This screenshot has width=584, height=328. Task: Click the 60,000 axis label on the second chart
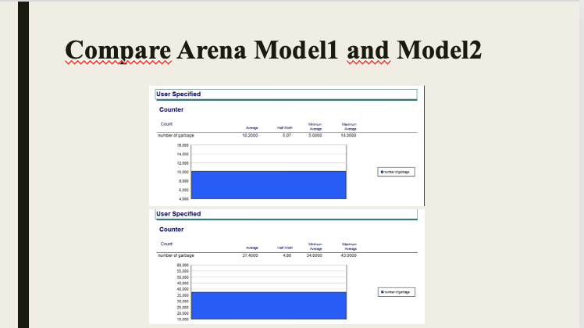pos(183,265)
